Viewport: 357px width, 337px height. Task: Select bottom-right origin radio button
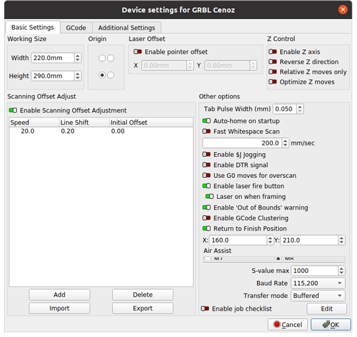111,75
